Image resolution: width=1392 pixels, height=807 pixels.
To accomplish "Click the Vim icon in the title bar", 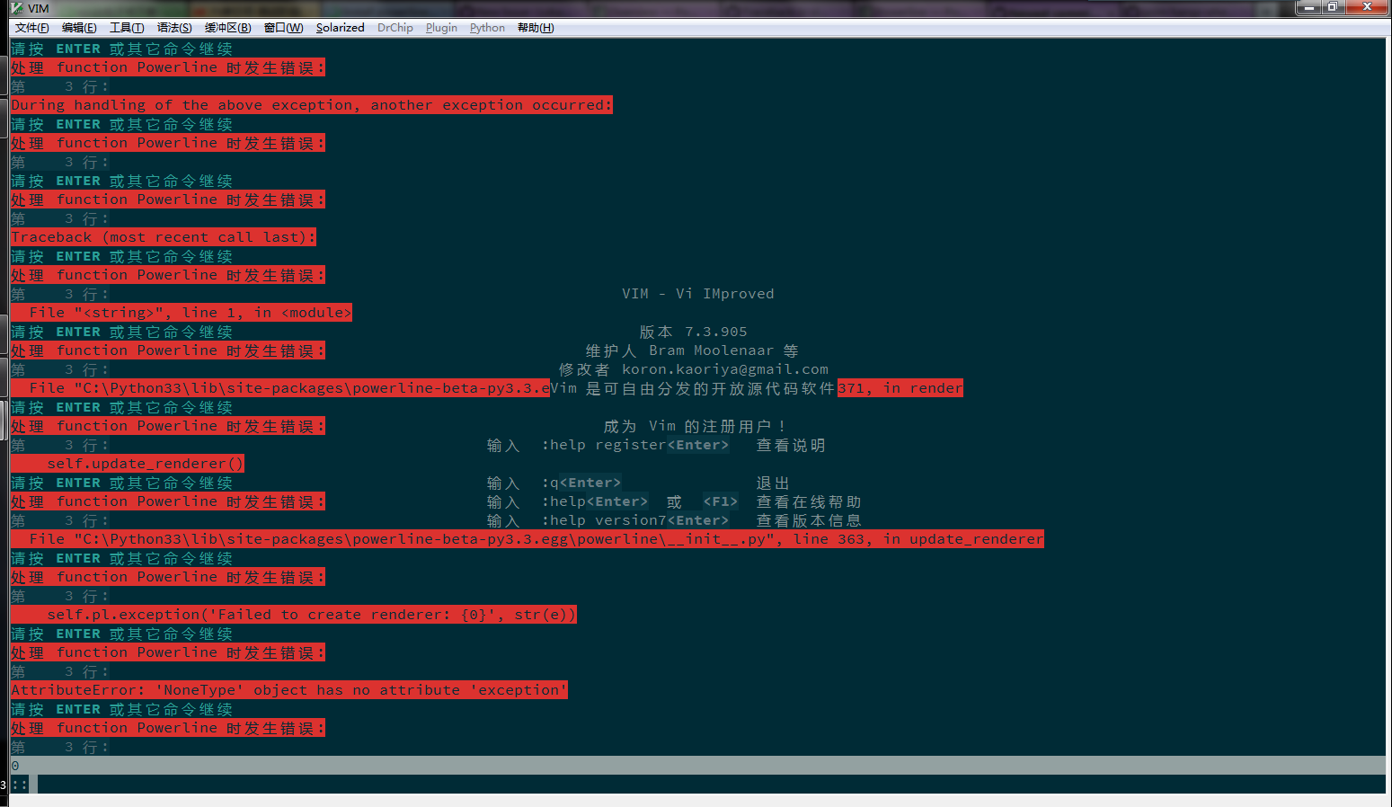I will click(17, 8).
